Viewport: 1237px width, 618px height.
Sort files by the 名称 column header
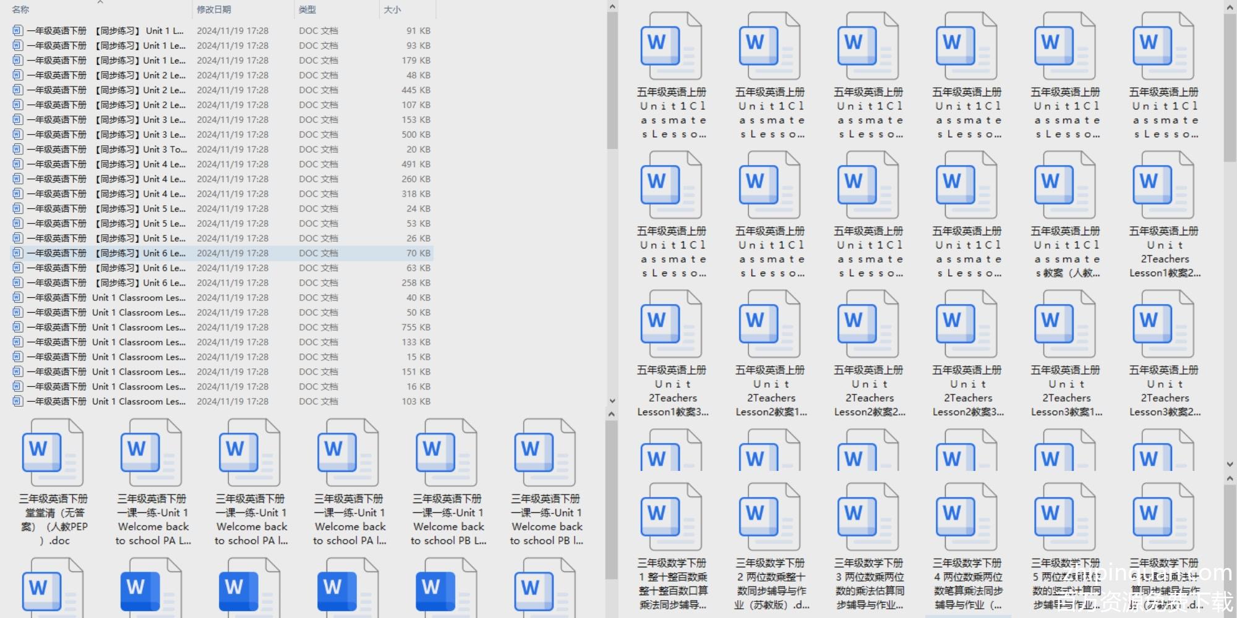20,10
